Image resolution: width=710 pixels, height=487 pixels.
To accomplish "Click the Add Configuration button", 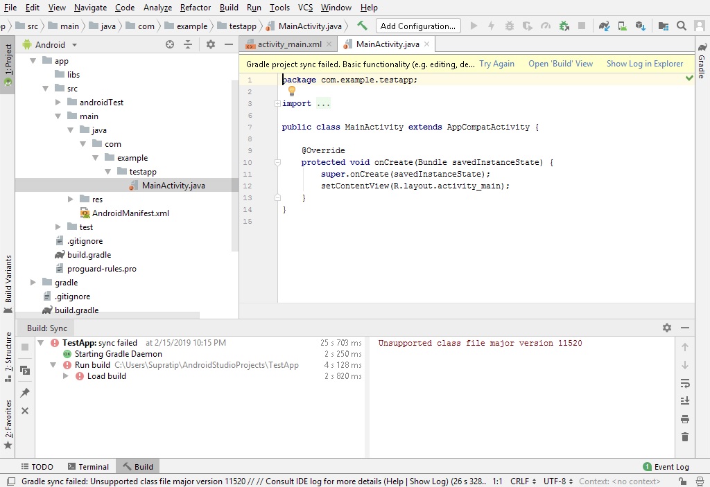I will tap(418, 26).
